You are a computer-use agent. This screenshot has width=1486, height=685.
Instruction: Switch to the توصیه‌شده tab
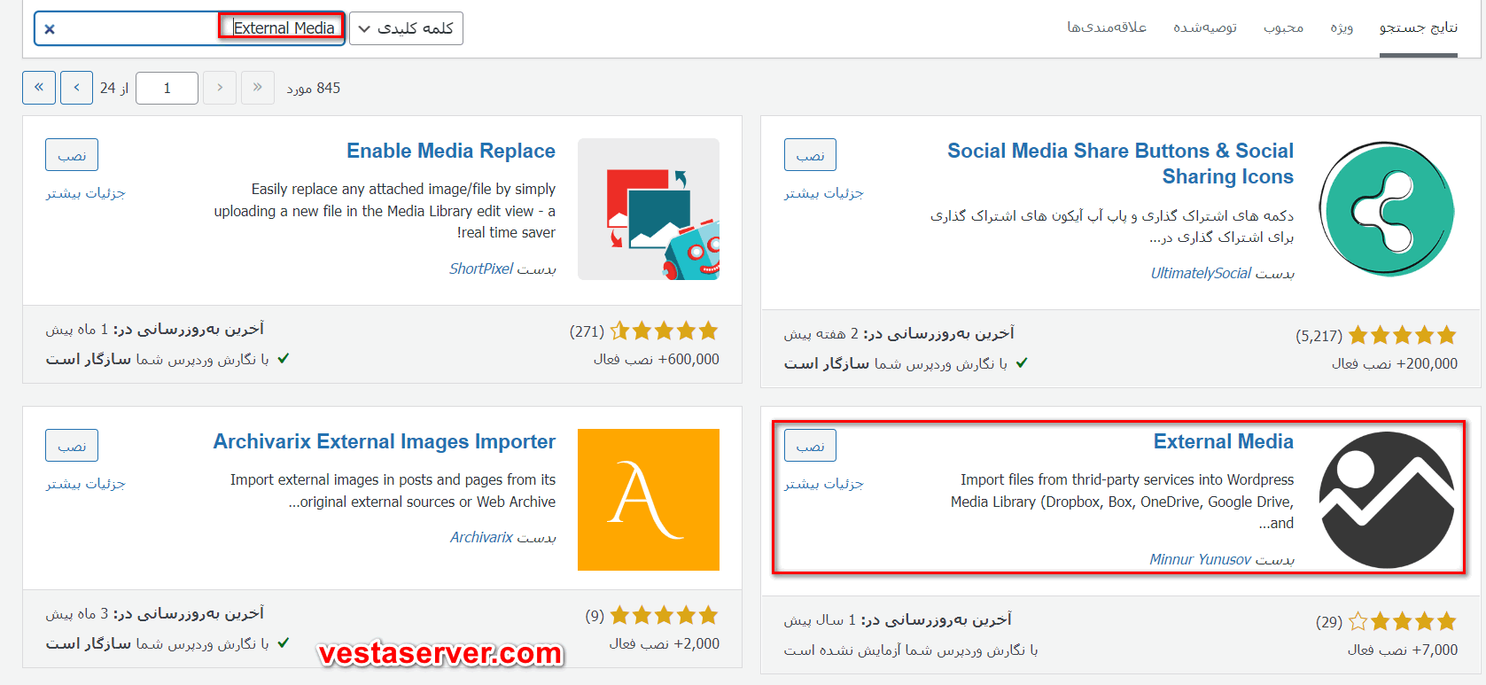1205,27
